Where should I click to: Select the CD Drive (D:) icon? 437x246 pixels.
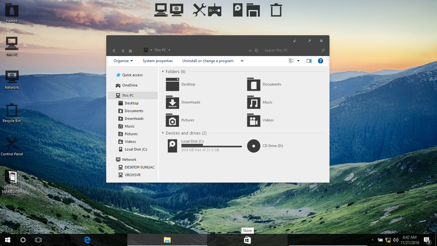(x=254, y=146)
